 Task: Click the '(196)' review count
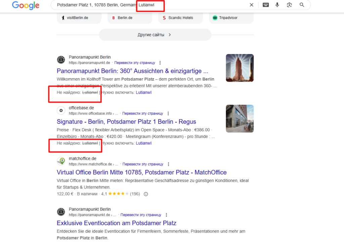(135, 194)
